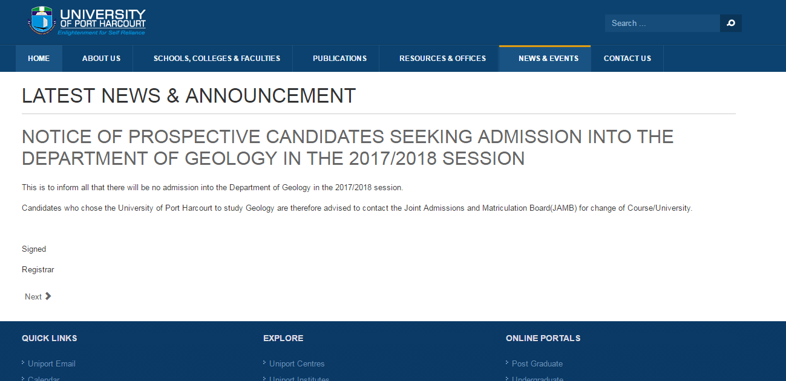Image resolution: width=786 pixels, height=381 pixels.
Task: Expand Resources & Offices menu
Action: pyautogui.click(x=442, y=59)
